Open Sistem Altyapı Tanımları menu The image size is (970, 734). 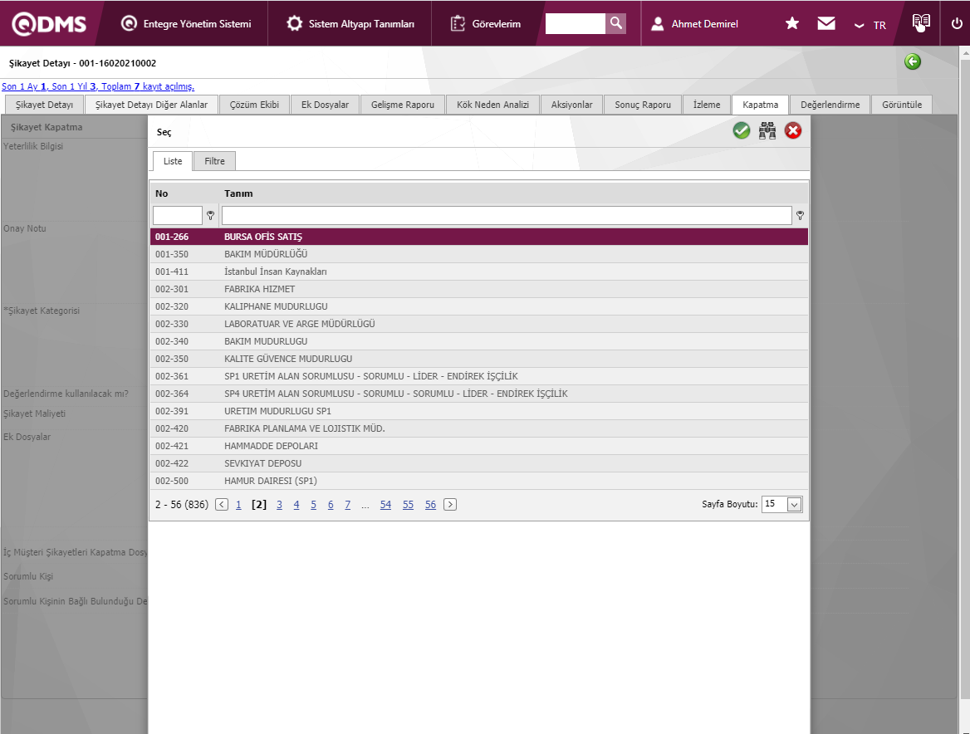[x=350, y=24]
